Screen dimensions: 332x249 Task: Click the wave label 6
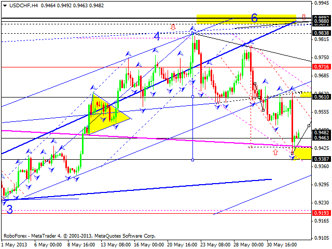(x=255, y=18)
